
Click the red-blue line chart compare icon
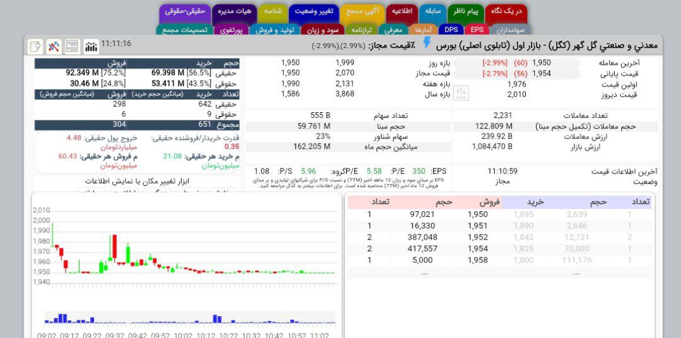(x=54, y=46)
